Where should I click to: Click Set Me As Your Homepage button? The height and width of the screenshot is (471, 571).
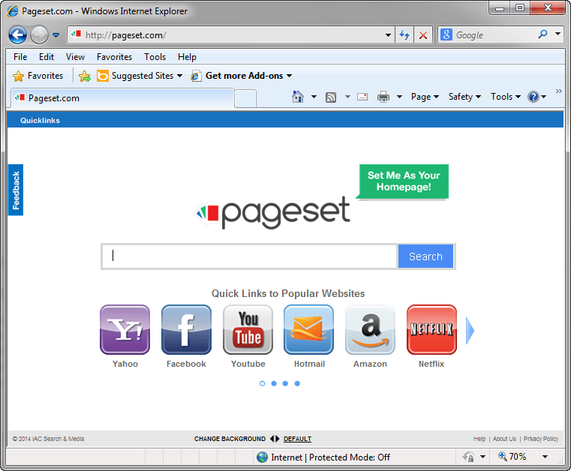[x=404, y=181]
